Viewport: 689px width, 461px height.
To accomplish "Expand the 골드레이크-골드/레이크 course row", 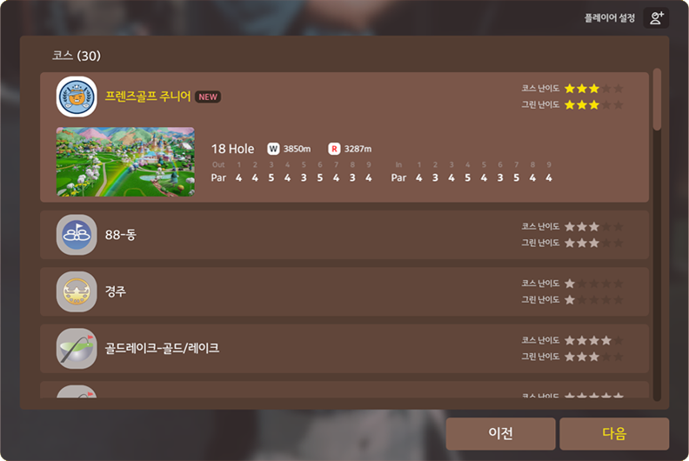I will pos(344,349).
